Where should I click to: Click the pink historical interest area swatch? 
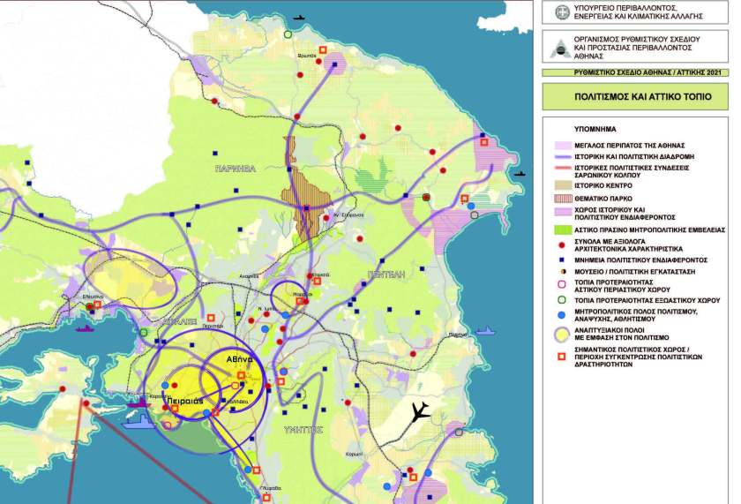click(x=563, y=213)
